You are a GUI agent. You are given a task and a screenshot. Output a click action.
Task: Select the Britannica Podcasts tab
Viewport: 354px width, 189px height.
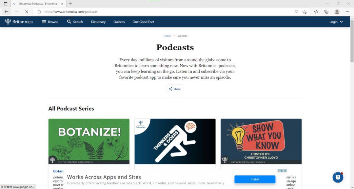(38, 4)
